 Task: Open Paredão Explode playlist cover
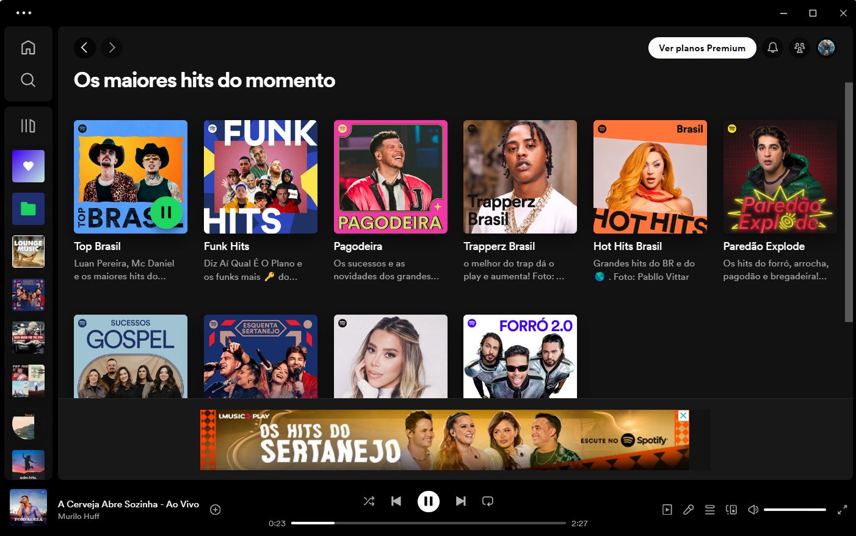pos(780,177)
